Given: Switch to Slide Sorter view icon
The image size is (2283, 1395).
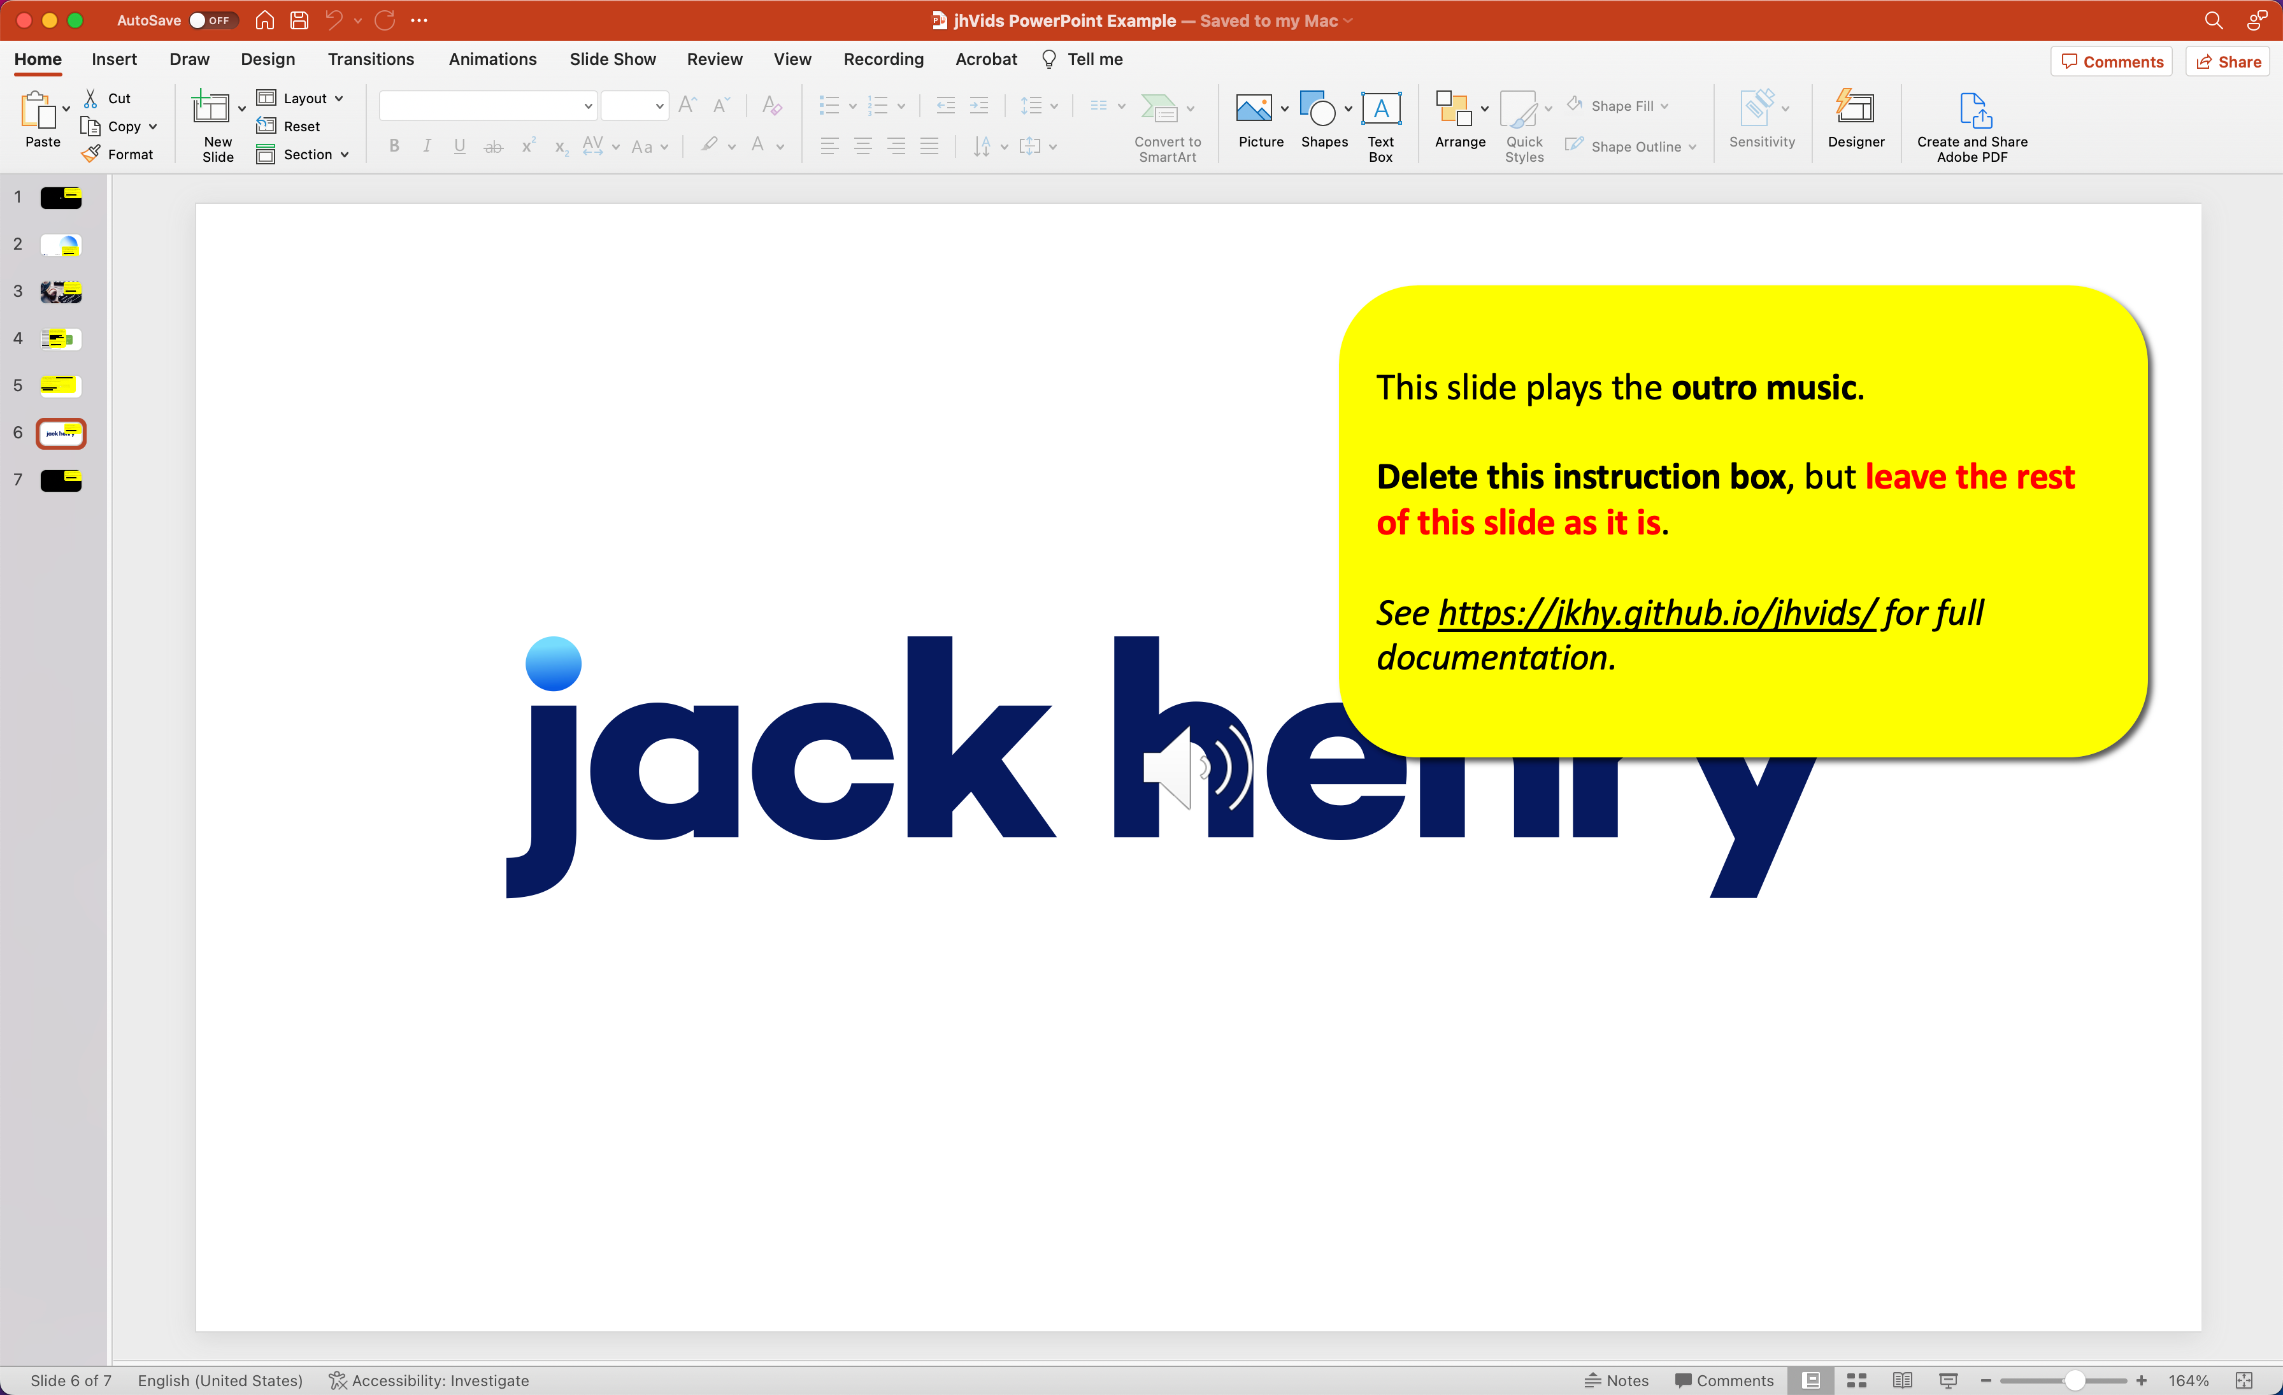Looking at the screenshot, I should 1857,1380.
